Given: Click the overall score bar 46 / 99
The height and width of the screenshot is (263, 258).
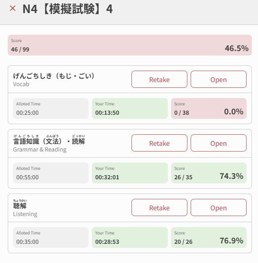Looking at the screenshot, I should 129,45.
